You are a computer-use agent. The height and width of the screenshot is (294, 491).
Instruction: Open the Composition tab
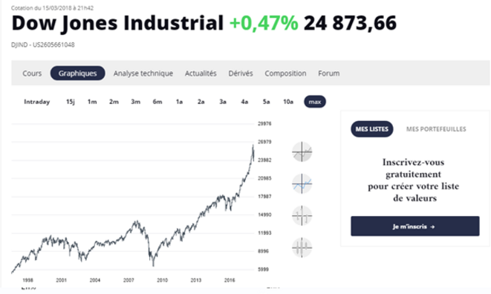[x=285, y=73]
